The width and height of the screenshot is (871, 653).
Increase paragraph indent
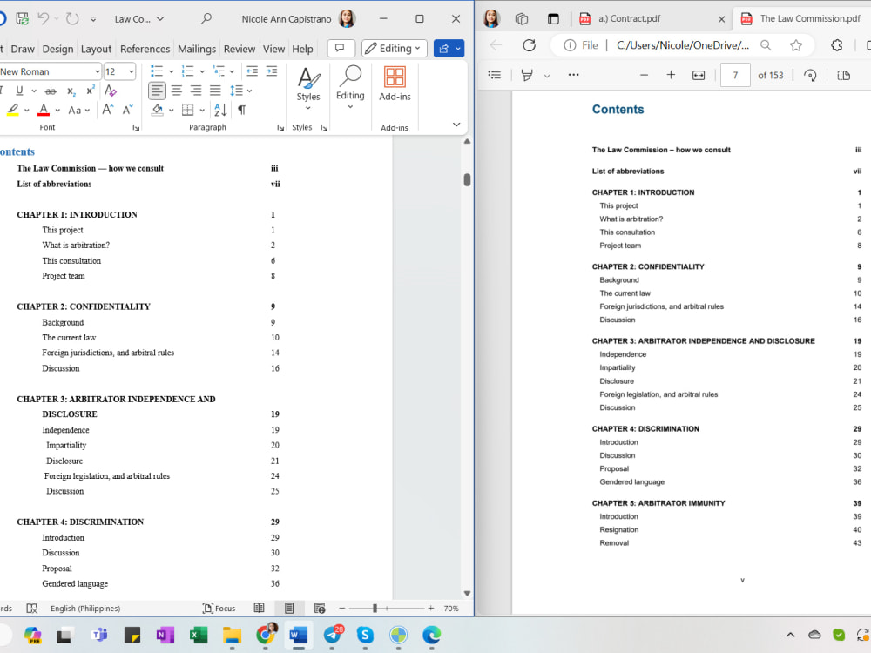tap(272, 71)
